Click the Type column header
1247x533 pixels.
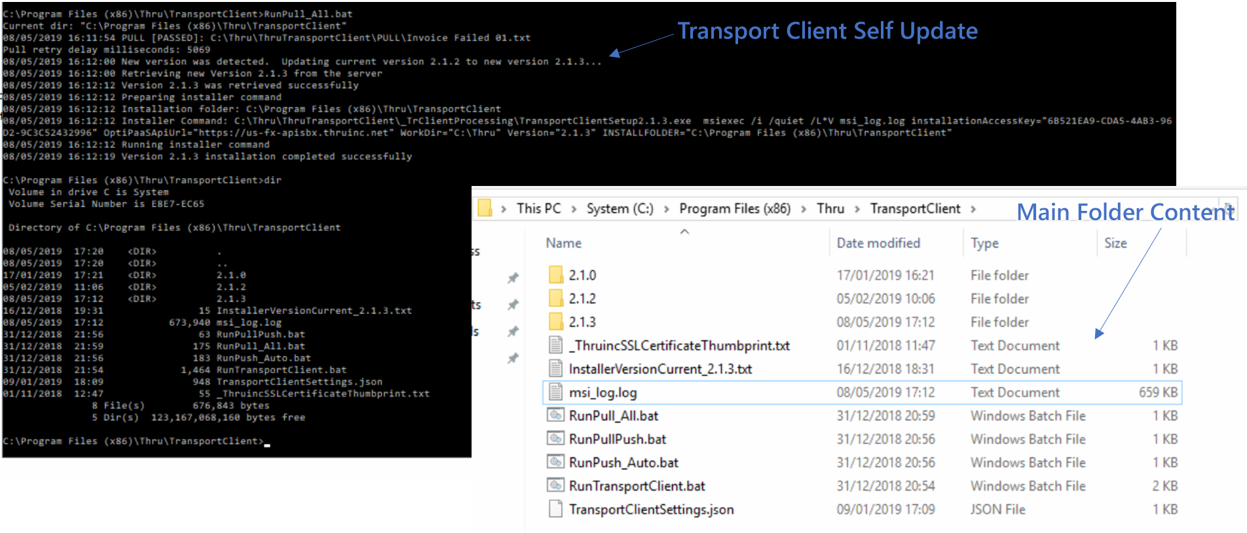(x=984, y=243)
